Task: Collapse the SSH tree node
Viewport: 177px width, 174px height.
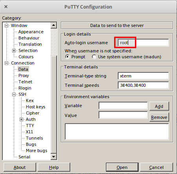Action: pyautogui.click(x=14, y=94)
